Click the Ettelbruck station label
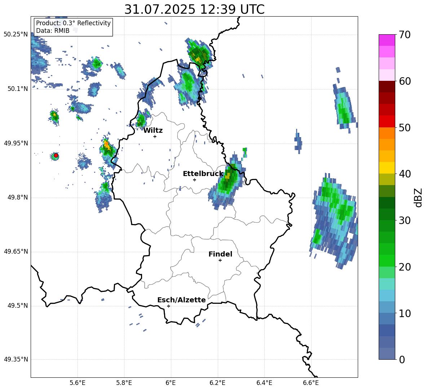 point(203,174)
